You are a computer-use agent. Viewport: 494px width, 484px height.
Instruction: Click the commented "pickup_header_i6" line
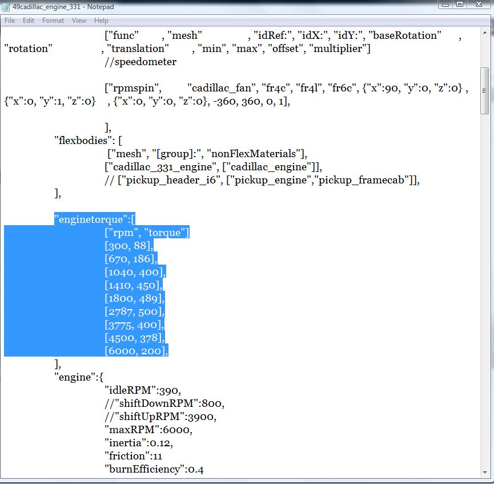point(262,180)
